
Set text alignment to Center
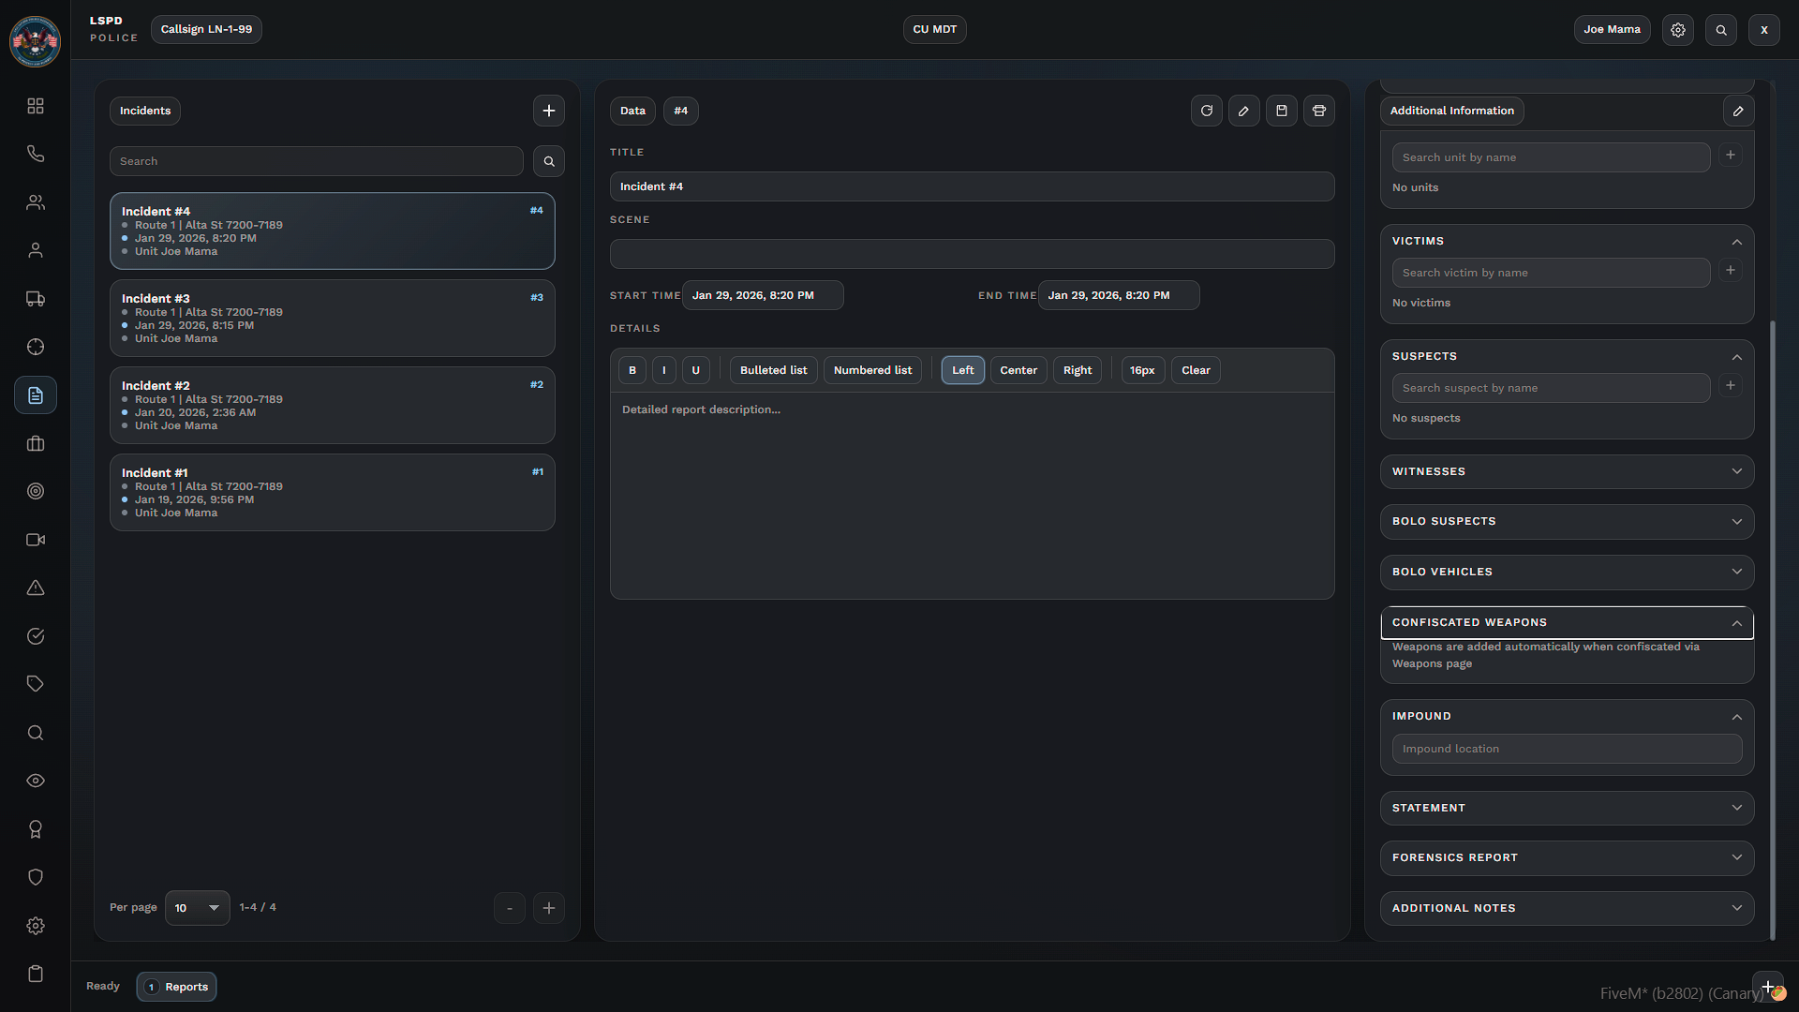point(1018,370)
